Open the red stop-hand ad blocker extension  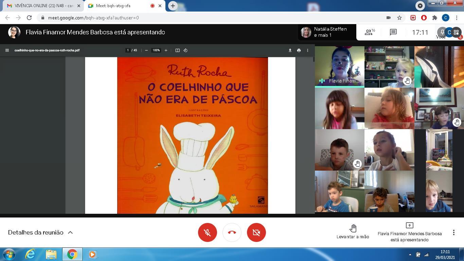(x=424, y=18)
